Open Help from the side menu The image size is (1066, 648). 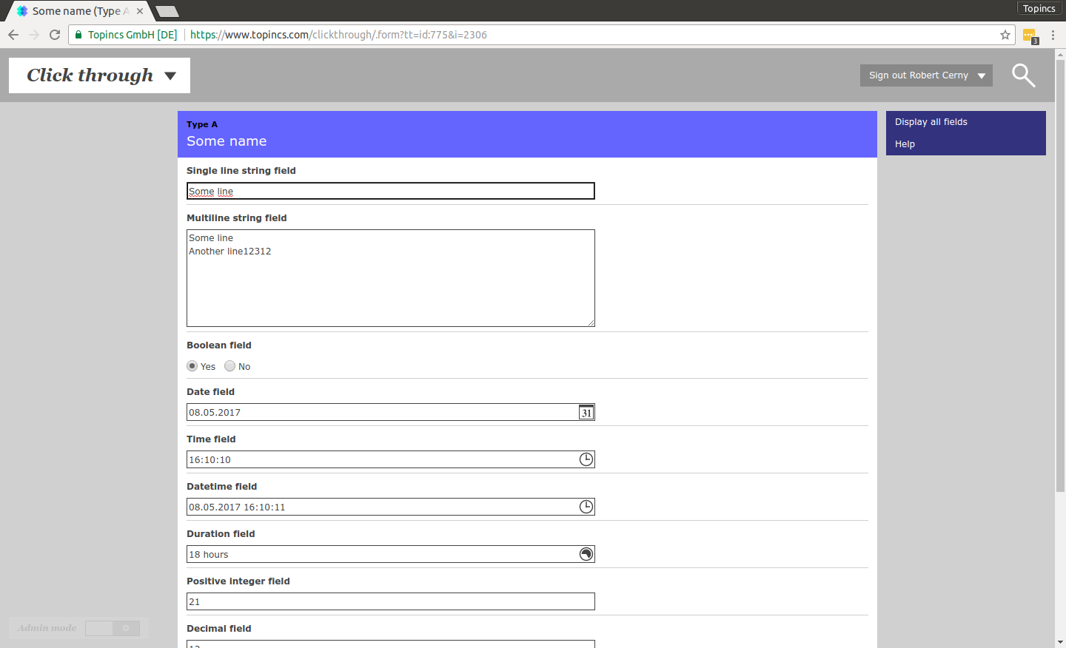[x=905, y=144]
